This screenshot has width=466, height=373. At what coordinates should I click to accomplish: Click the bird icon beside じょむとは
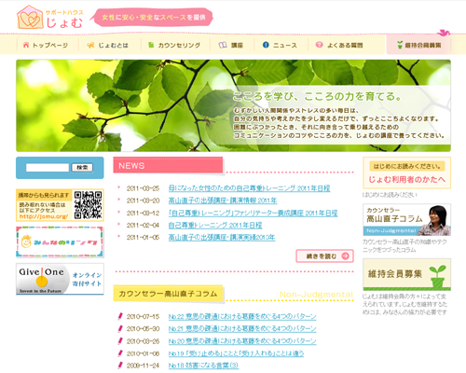coord(90,46)
